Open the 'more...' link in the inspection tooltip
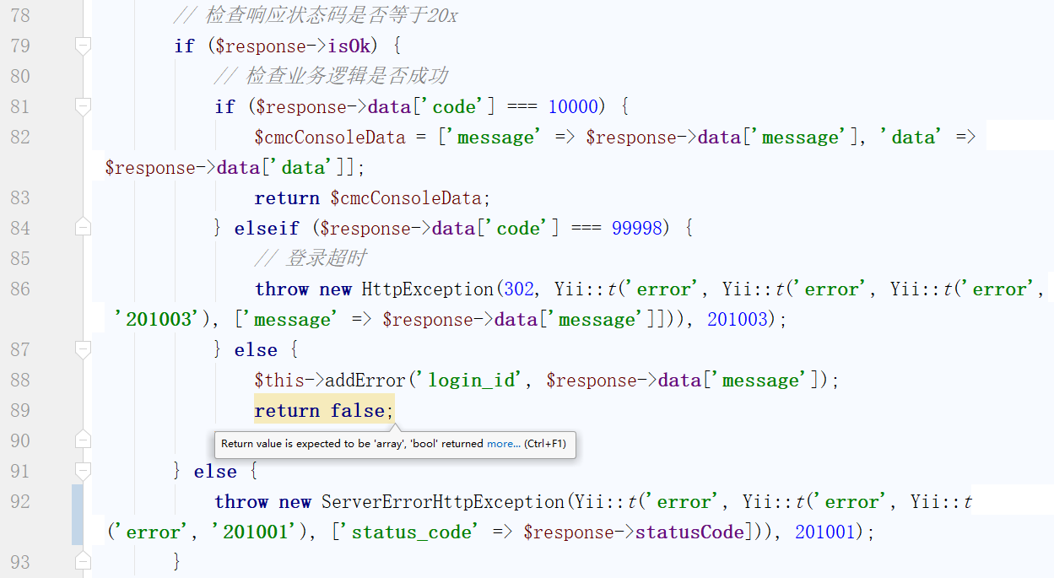The image size is (1054, 578). click(x=503, y=443)
